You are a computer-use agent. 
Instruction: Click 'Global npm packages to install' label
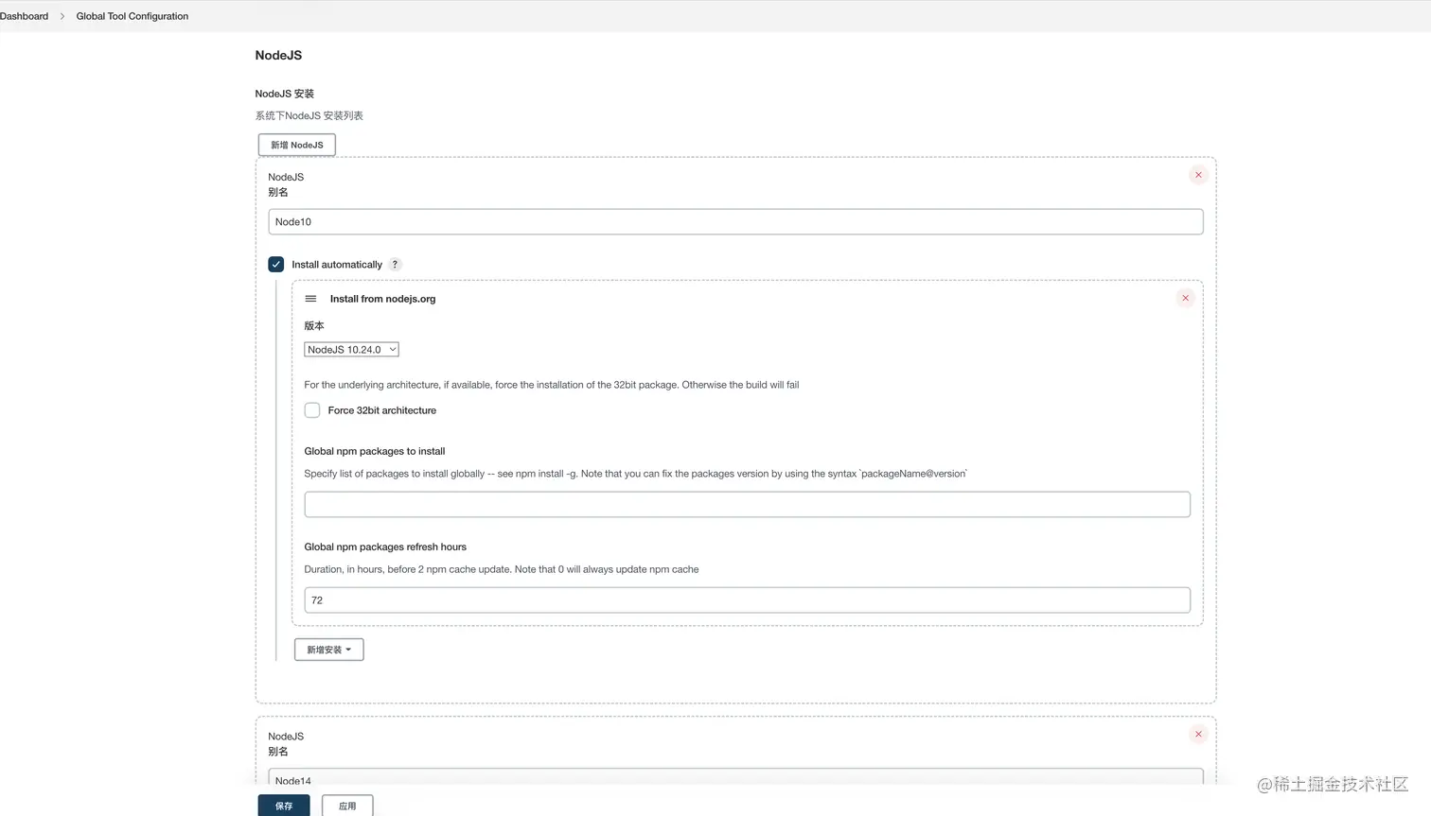374,451
